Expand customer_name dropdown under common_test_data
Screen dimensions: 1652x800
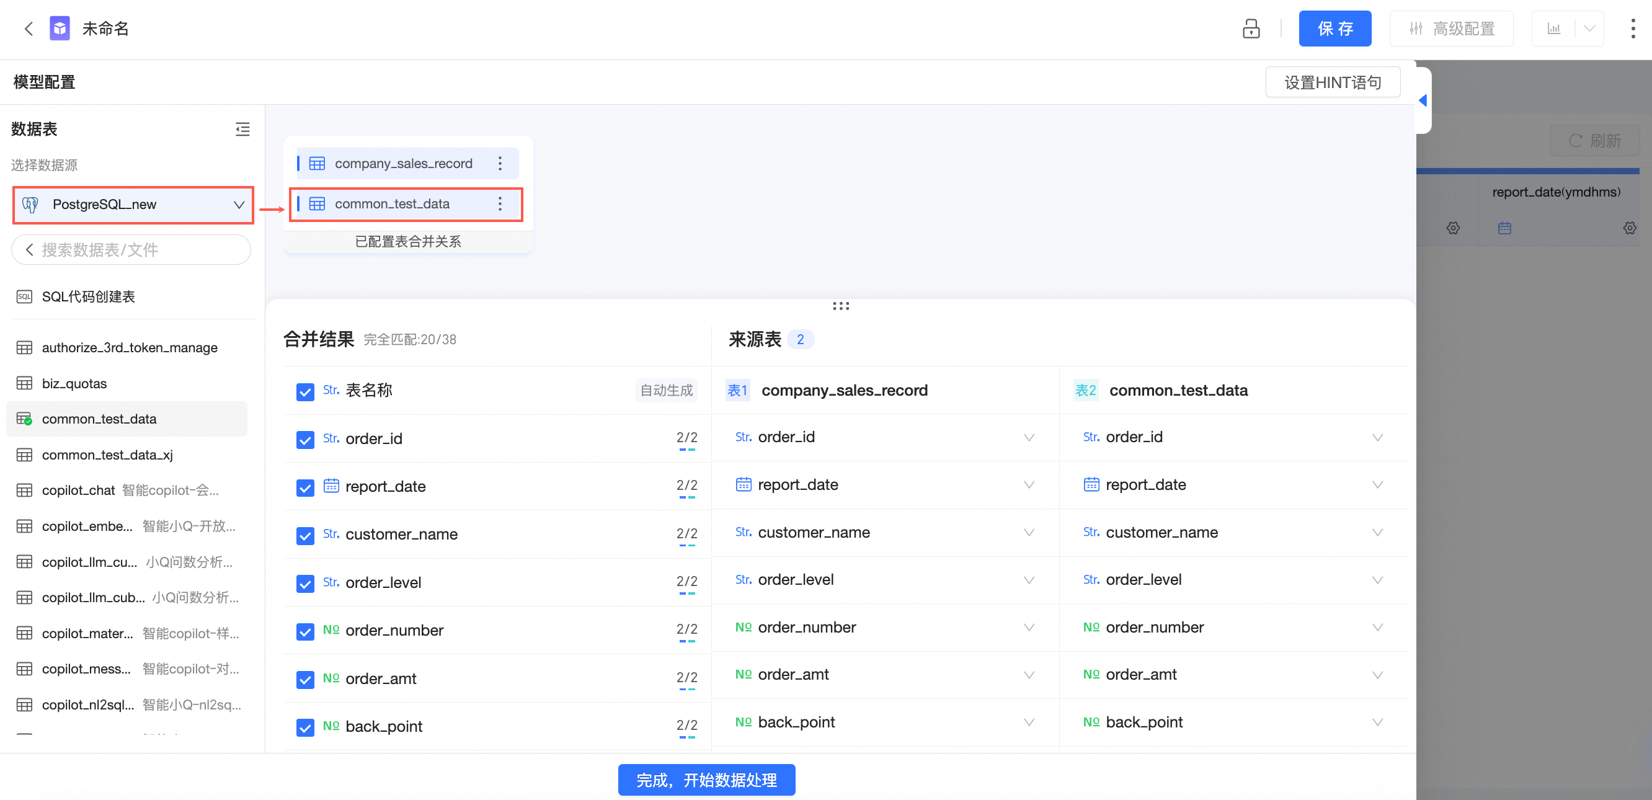(1377, 533)
